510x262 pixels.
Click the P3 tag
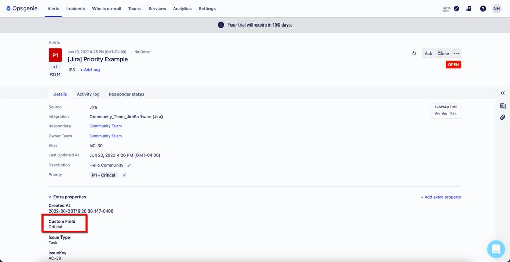pyautogui.click(x=72, y=70)
